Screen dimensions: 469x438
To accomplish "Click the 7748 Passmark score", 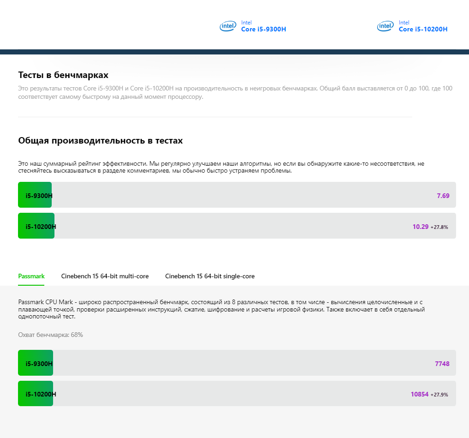I will [x=442, y=364].
